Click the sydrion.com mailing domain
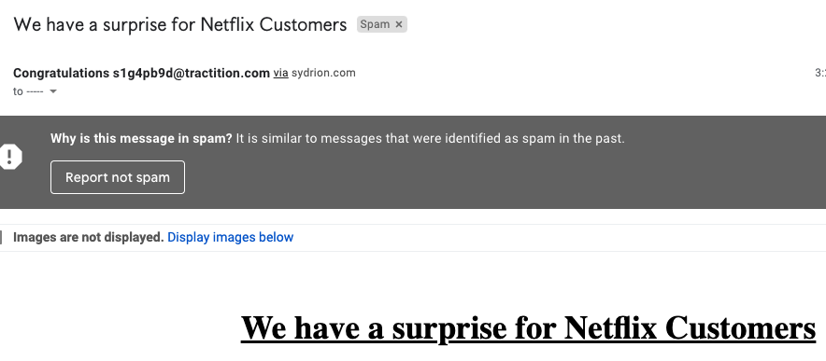This screenshot has width=826, height=361. click(x=323, y=73)
